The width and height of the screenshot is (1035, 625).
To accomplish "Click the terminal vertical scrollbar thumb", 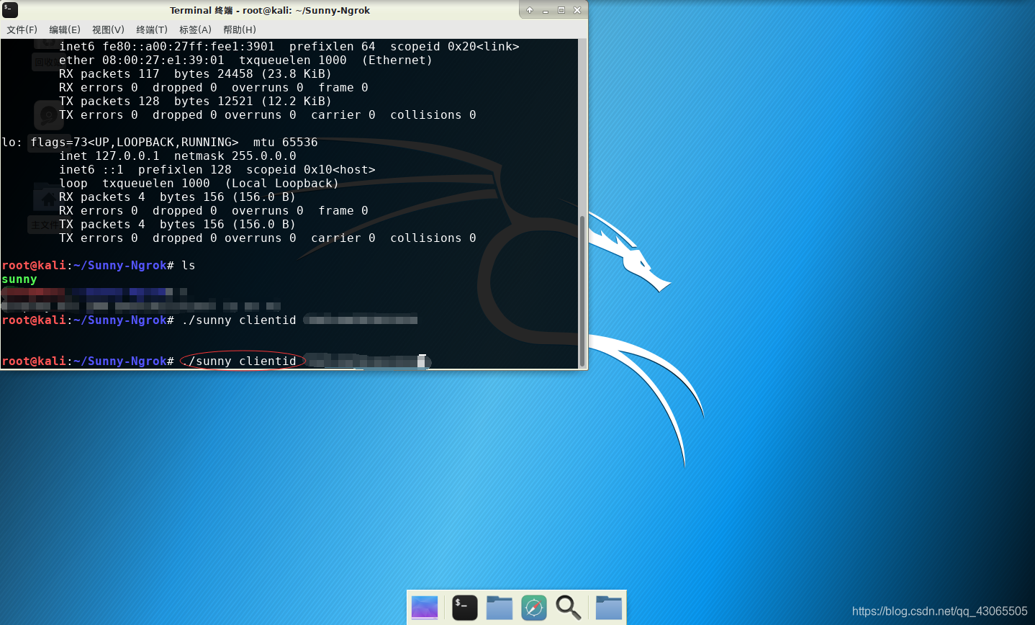I will [582, 290].
